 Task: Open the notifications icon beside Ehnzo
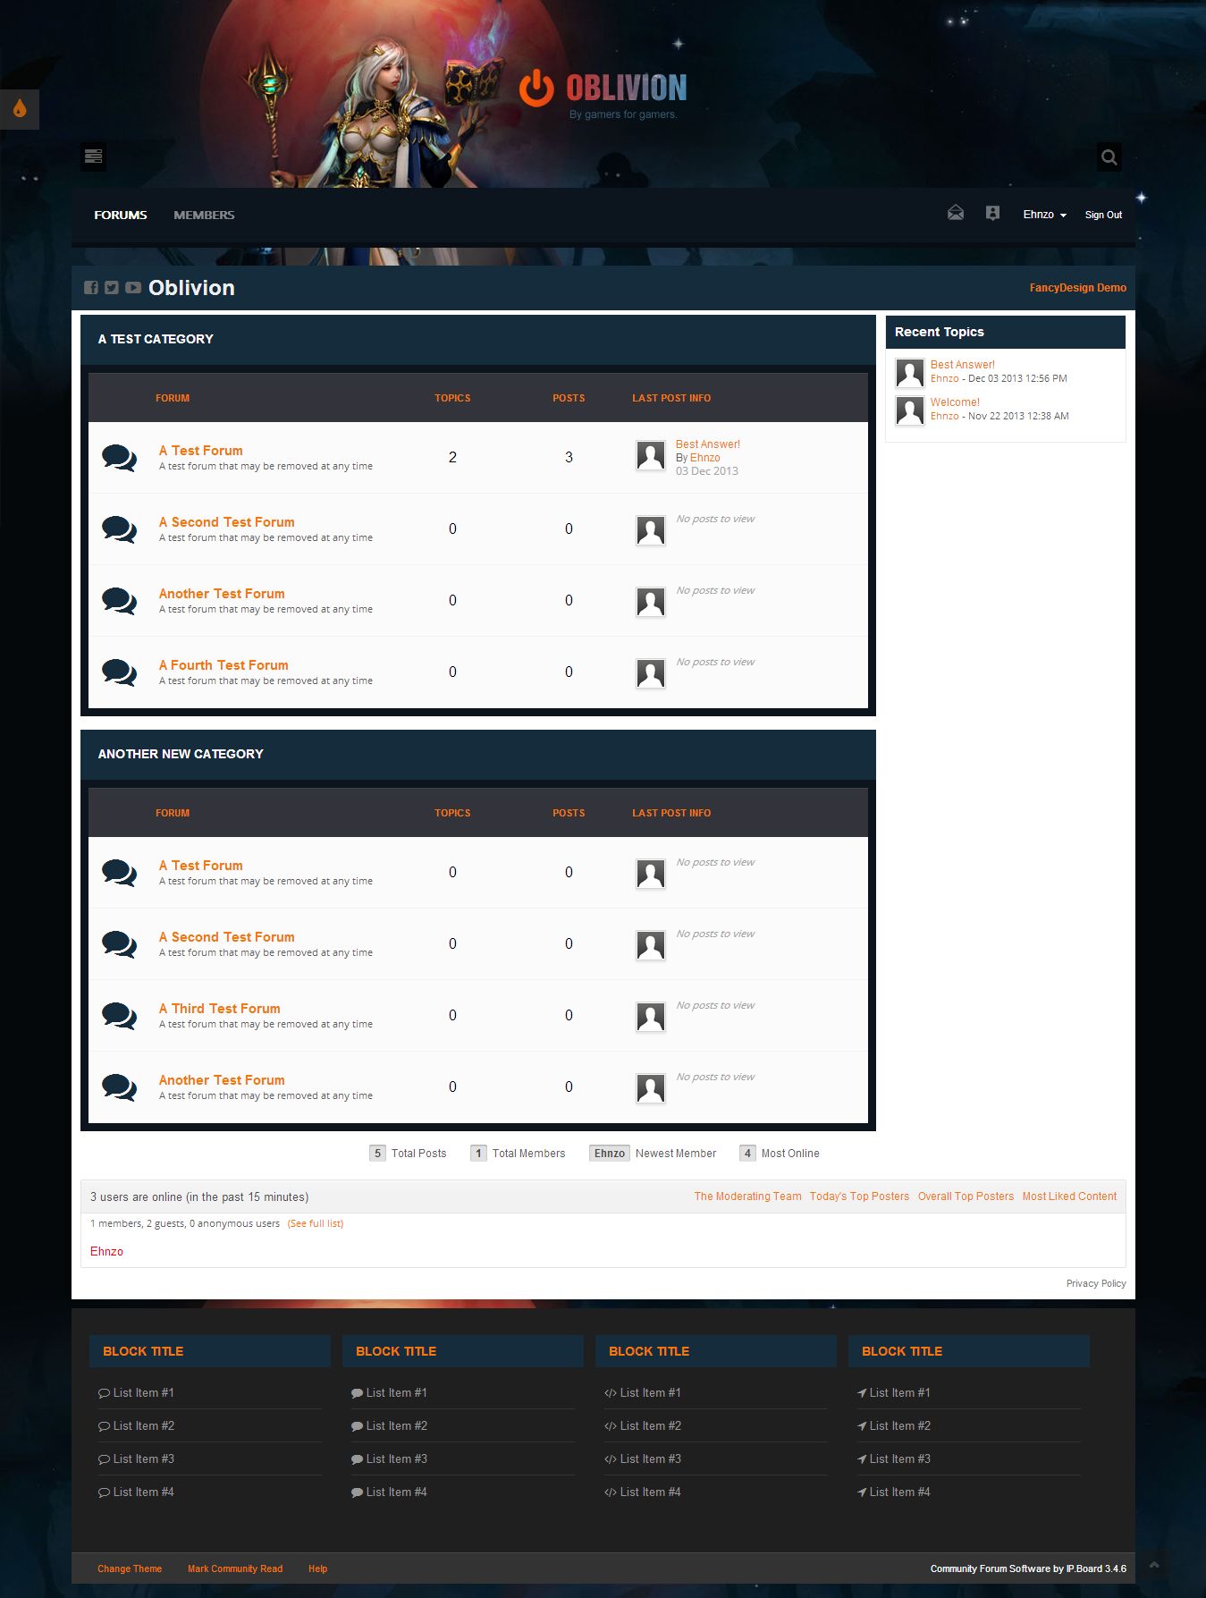click(992, 213)
